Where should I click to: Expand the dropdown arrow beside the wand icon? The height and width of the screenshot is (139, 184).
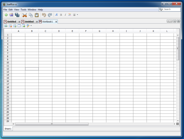pyautogui.click(x=31, y=26)
